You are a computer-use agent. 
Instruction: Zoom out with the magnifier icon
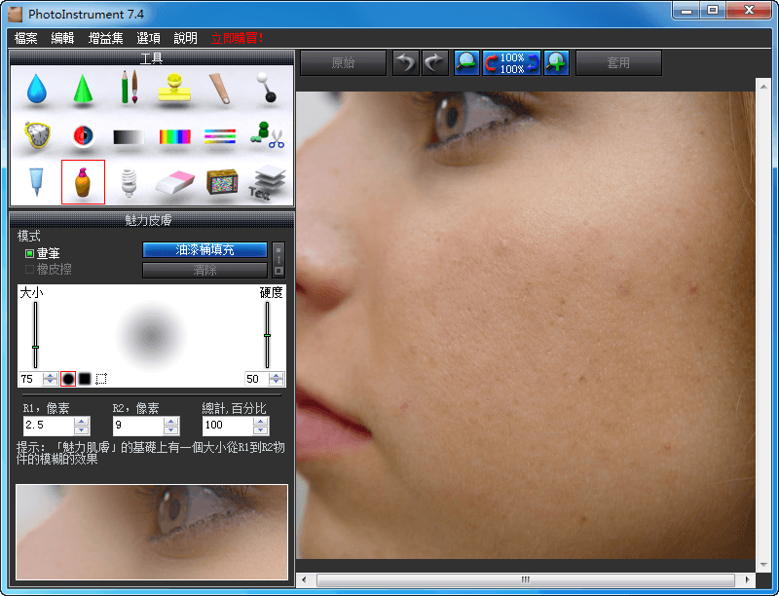(x=467, y=62)
